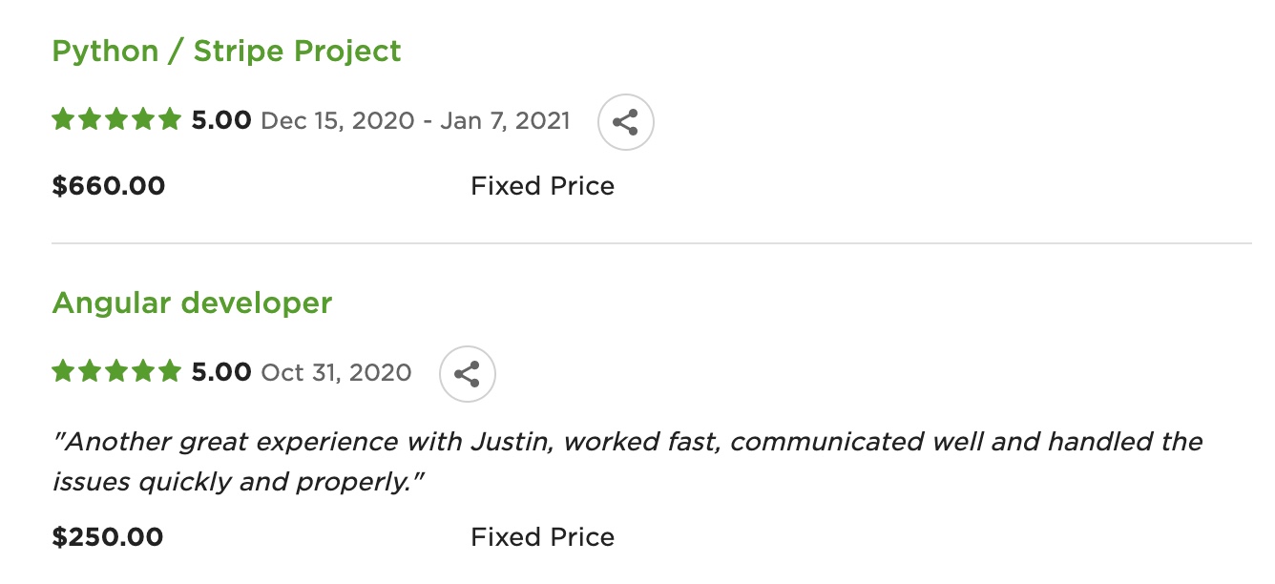Click fifth star of Angular developer rating
Screen dimensions: 1275x584
click(169, 371)
